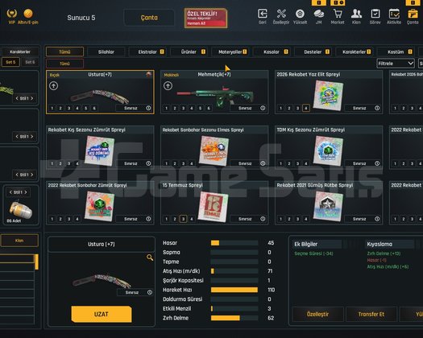This screenshot has height=338, width=423.
Task: Open the Görev checklist icon
Action: coord(375,14)
